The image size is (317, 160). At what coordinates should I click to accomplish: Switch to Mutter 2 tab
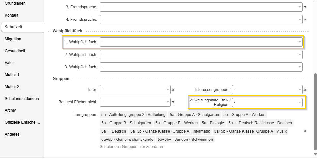coord(12,87)
